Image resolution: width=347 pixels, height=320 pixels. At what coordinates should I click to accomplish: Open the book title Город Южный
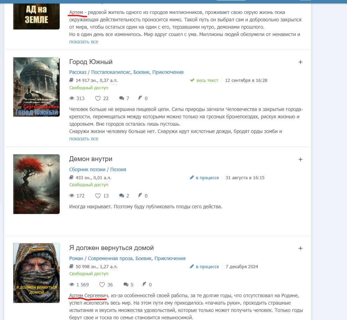click(91, 62)
